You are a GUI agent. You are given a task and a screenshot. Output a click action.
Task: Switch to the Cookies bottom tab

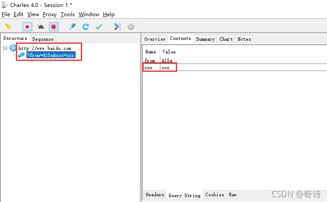click(x=214, y=195)
